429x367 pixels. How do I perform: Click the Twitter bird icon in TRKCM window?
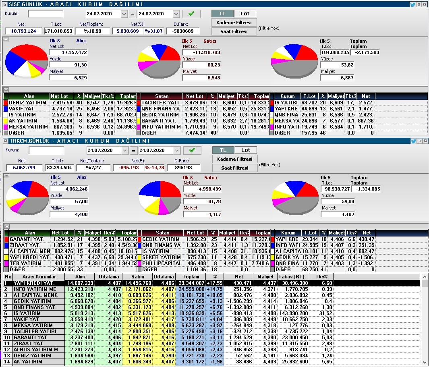414,141
